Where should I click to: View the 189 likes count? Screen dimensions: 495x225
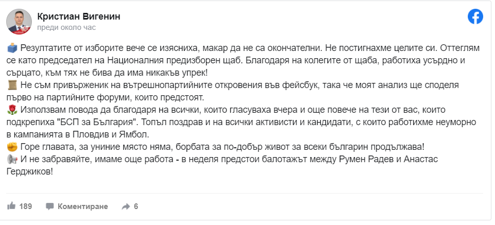click(26, 206)
